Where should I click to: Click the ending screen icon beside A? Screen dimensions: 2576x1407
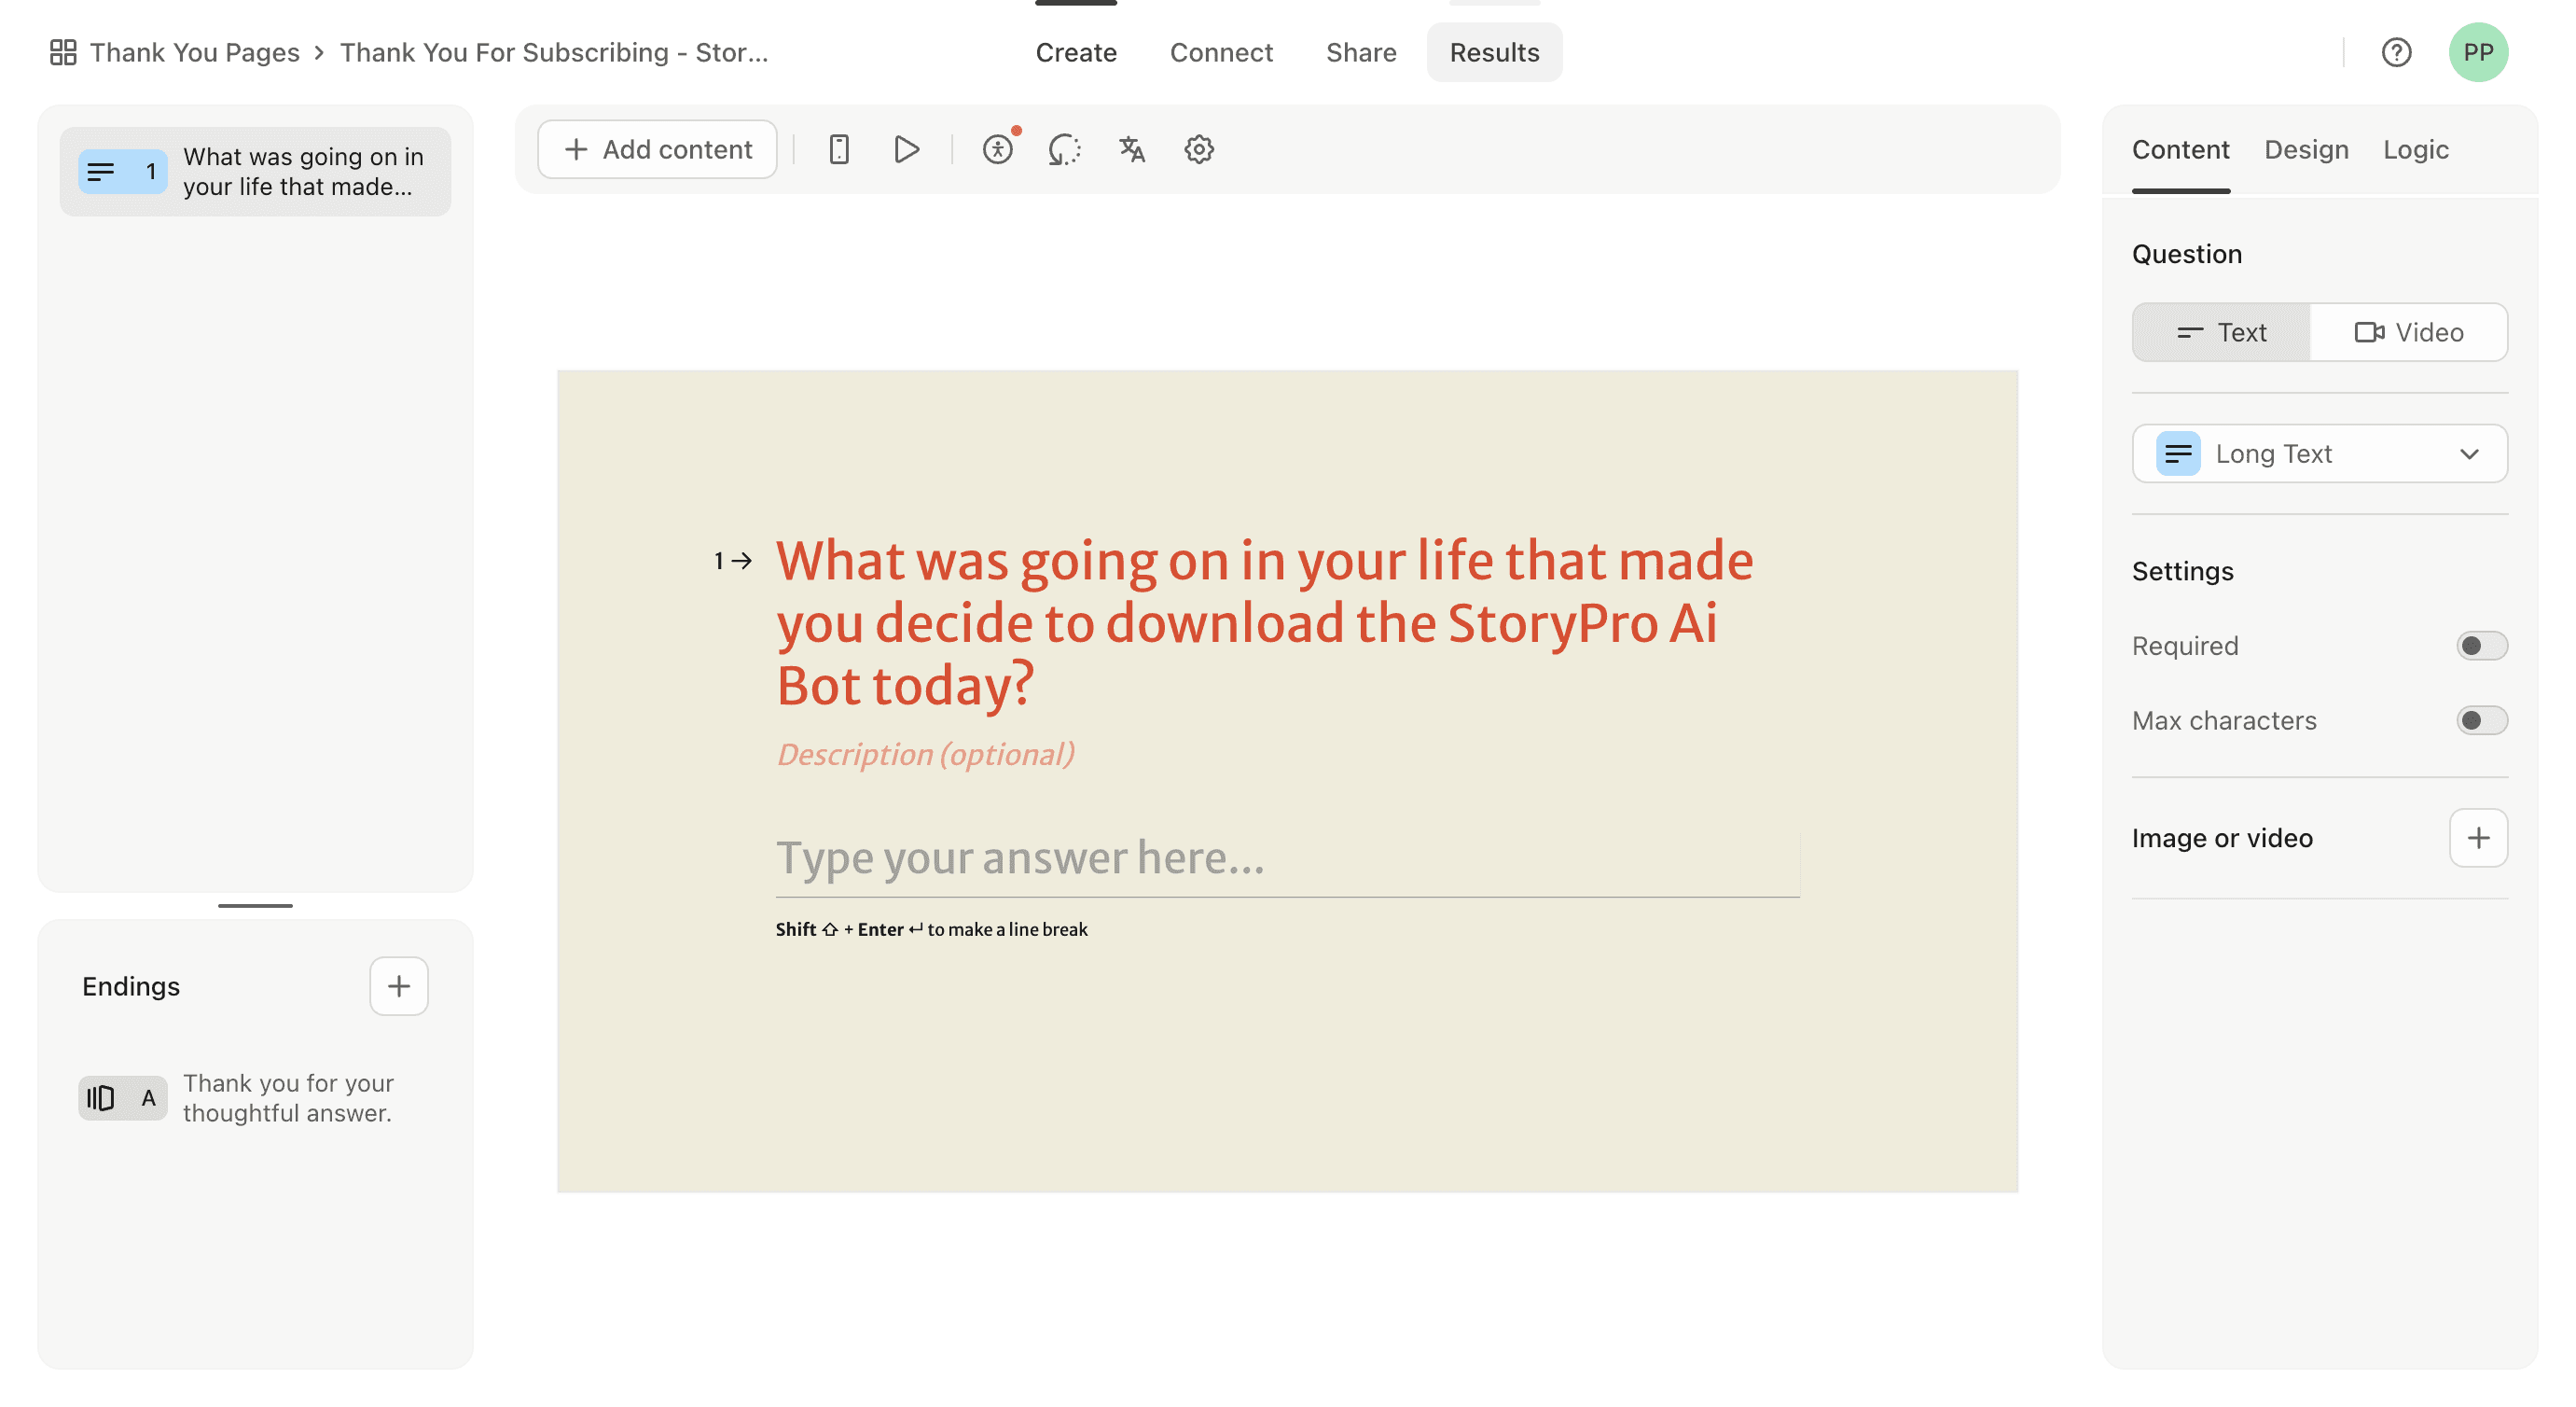(101, 1098)
